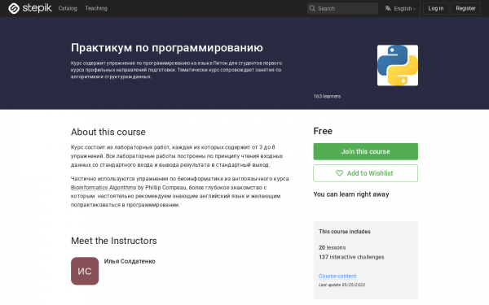
Task: Open the Course content link
Action: [x=337, y=276]
